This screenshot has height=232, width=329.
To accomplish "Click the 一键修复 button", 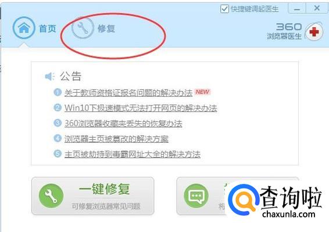I will point(93,196).
